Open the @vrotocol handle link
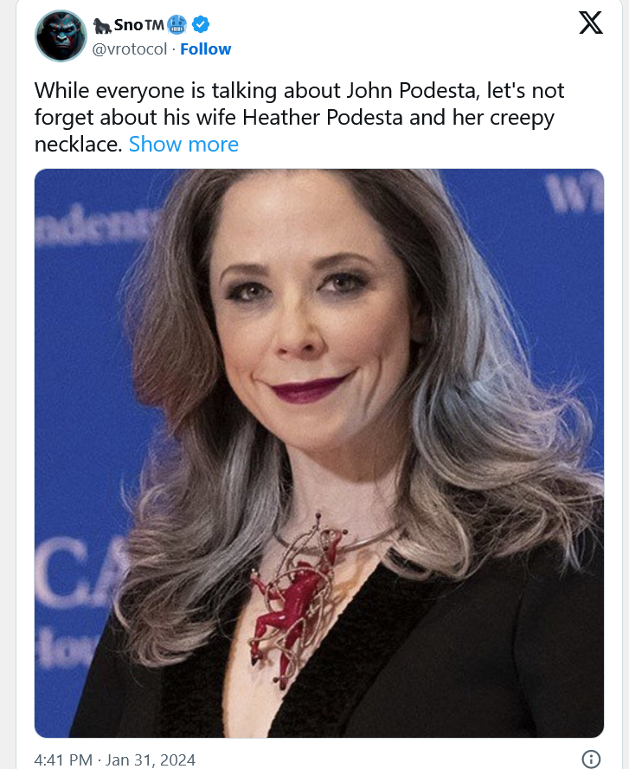This screenshot has height=769, width=629. [x=130, y=49]
